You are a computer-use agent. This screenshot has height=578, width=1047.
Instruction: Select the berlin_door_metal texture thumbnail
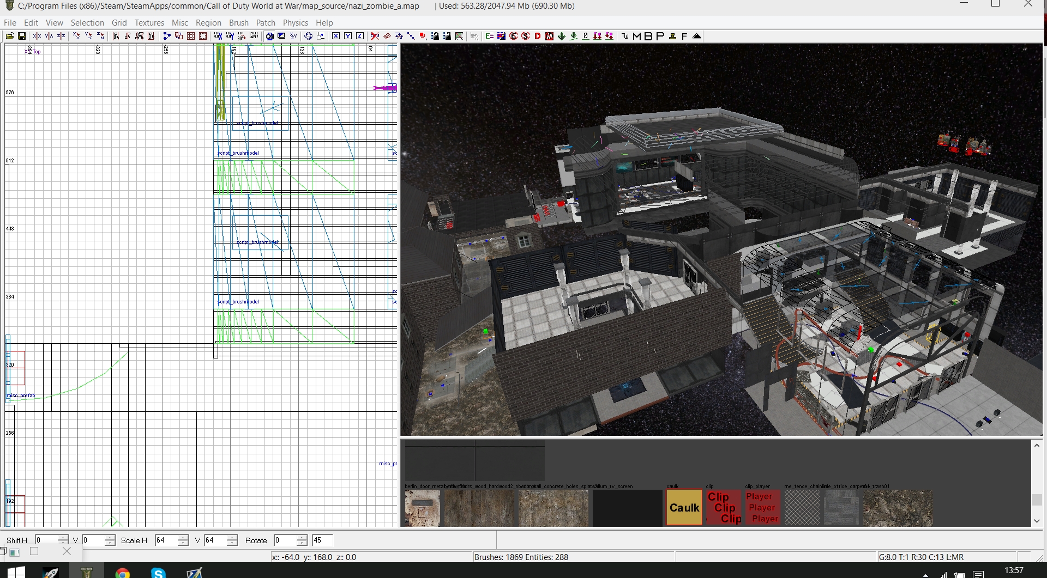point(423,507)
